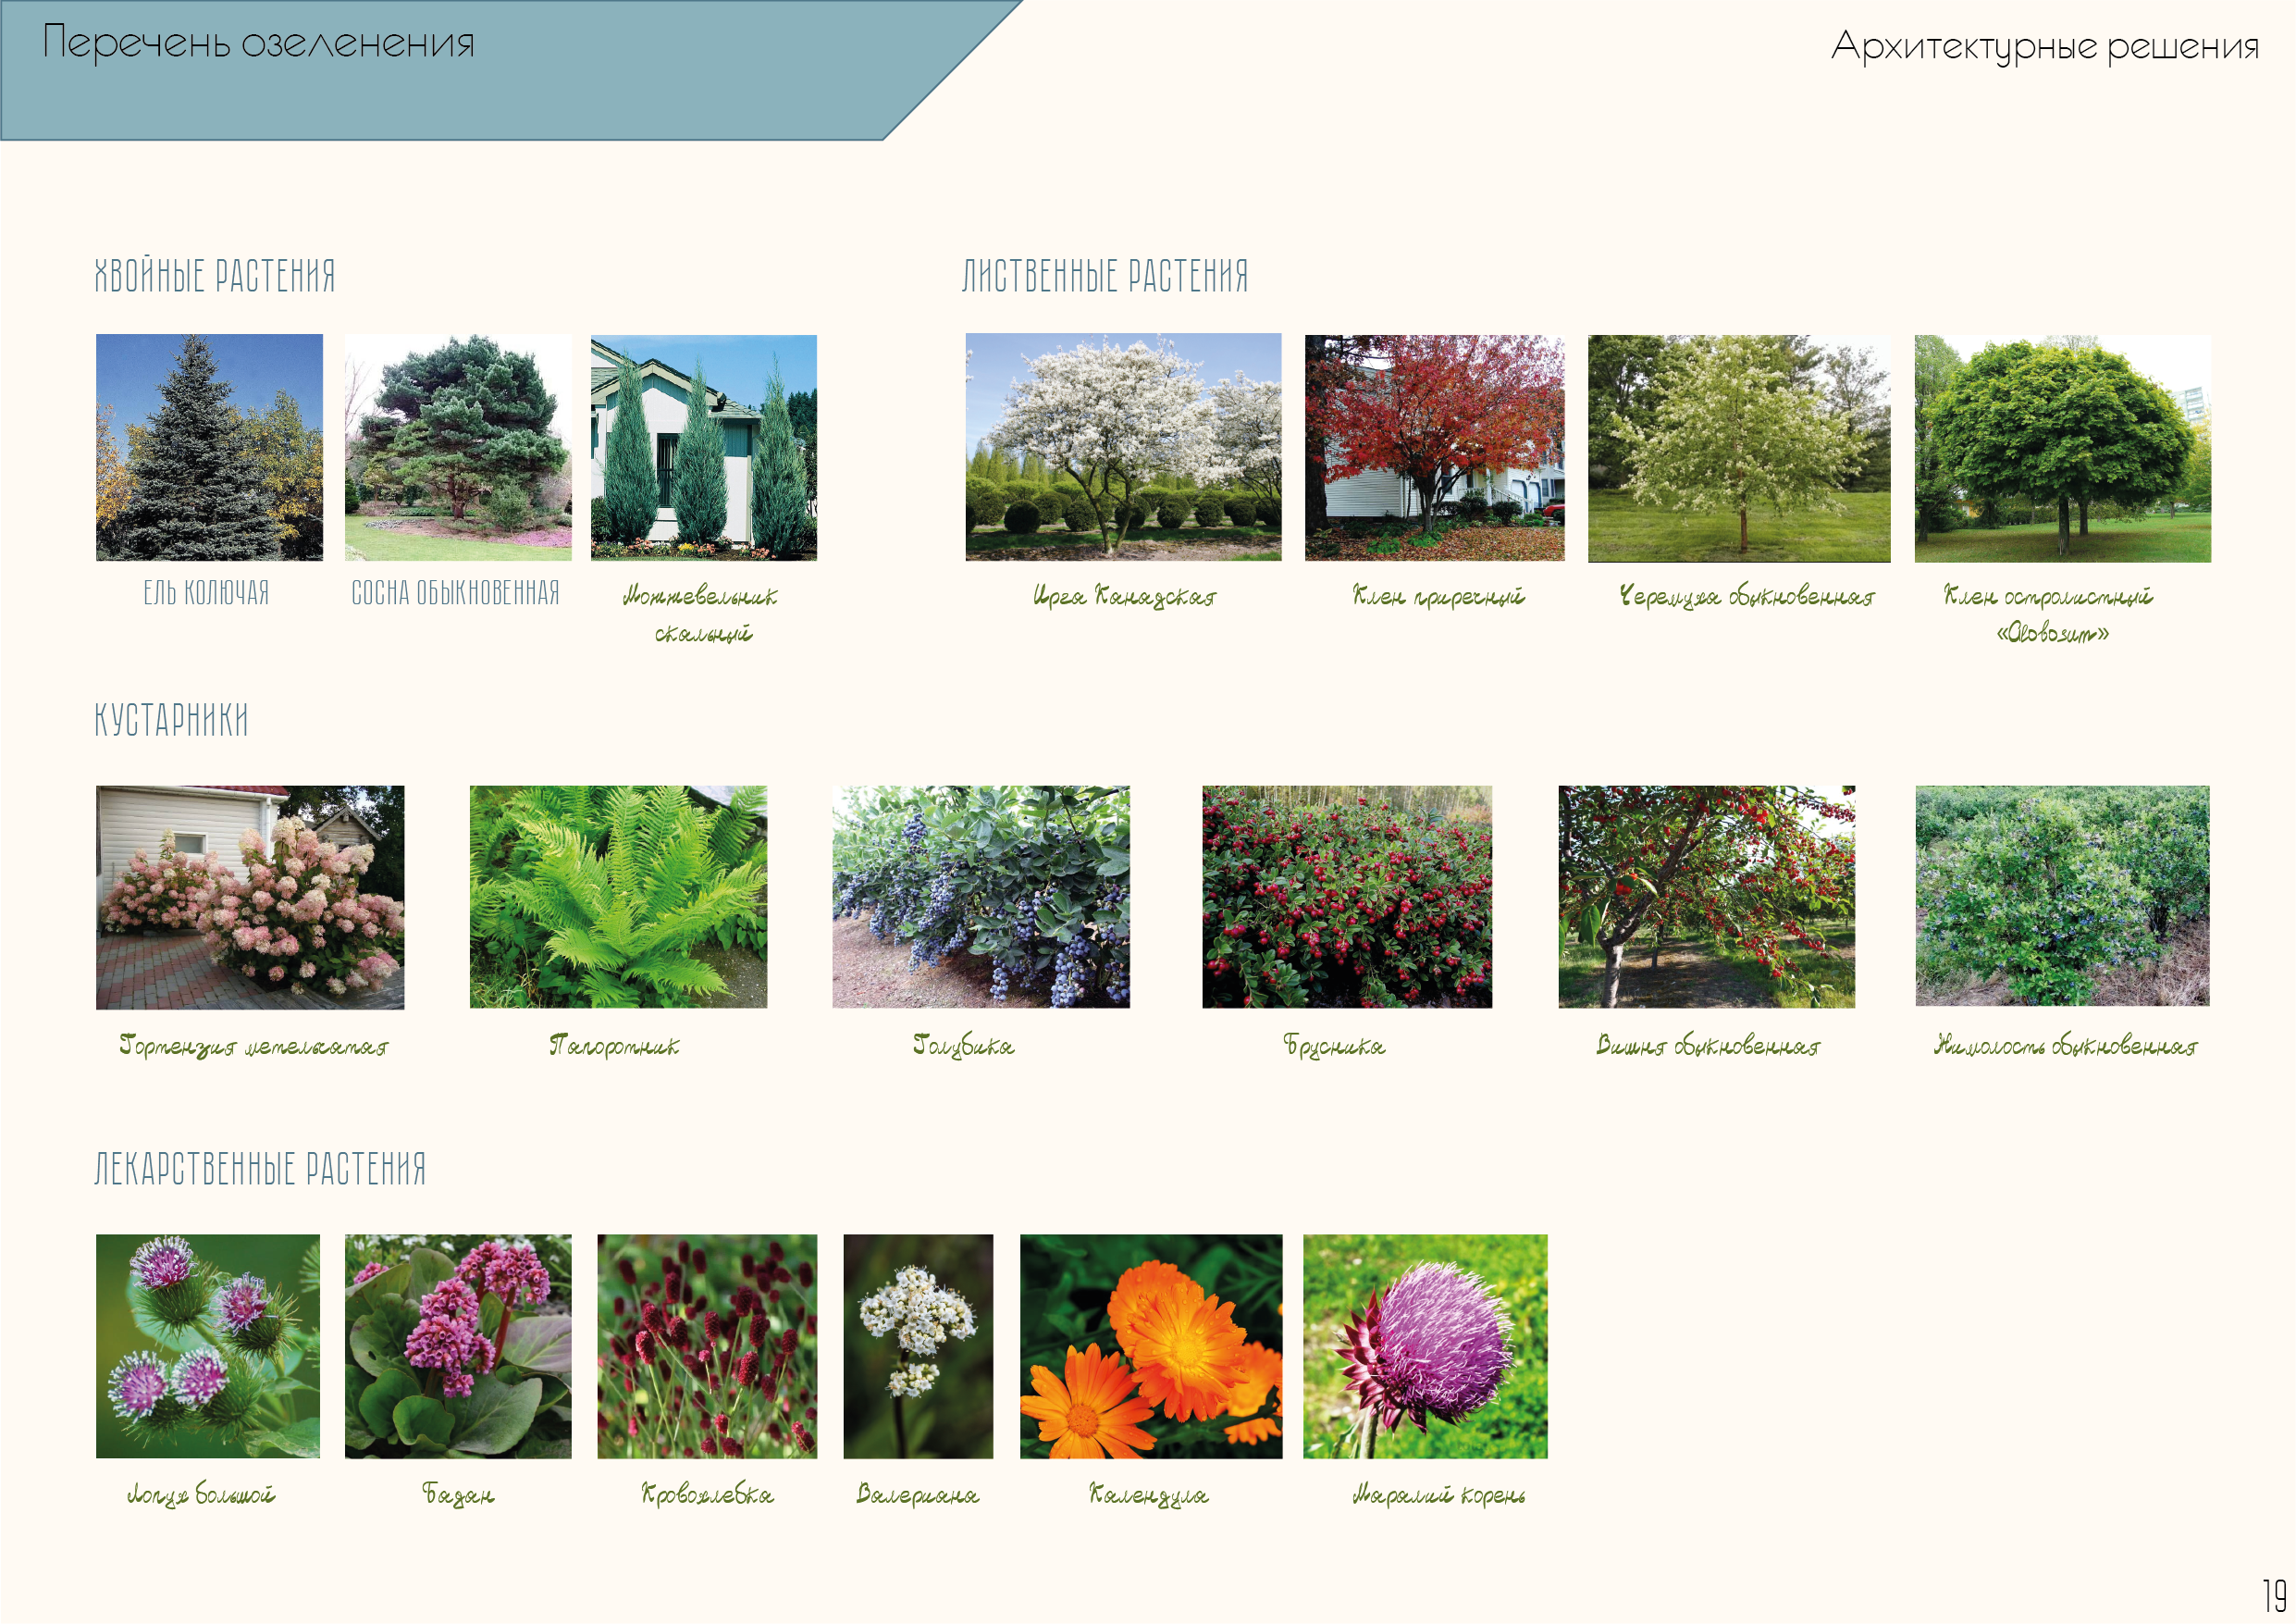Click the blue spruce photo thumbnail
Viewport: 2296px width, 1624px height.
(209, 447)
